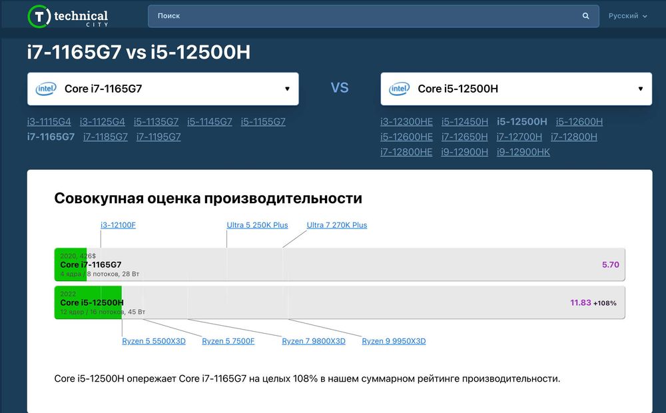Image resolution: width=666 pixels, height=413 pixels.
Task: Click the arrow in the i7-1165G7 selector
Action: coord(287,89)
